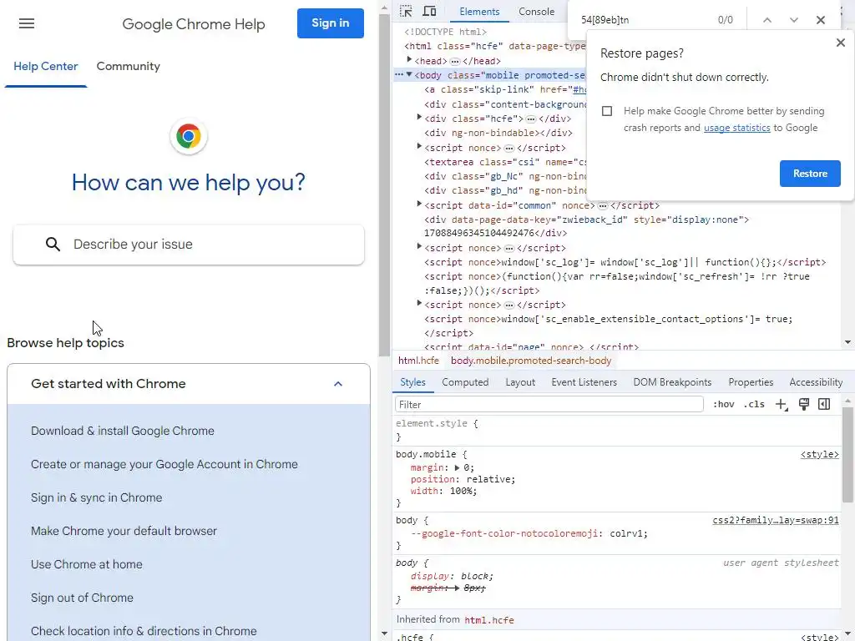Select the Styles pane tab
The height and width of the screenshot is (641, 855).
(x=412, y=382)
